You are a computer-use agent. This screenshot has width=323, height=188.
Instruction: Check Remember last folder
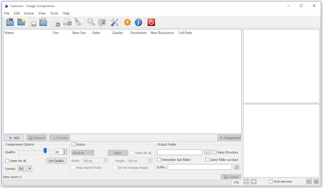point(159,159)
